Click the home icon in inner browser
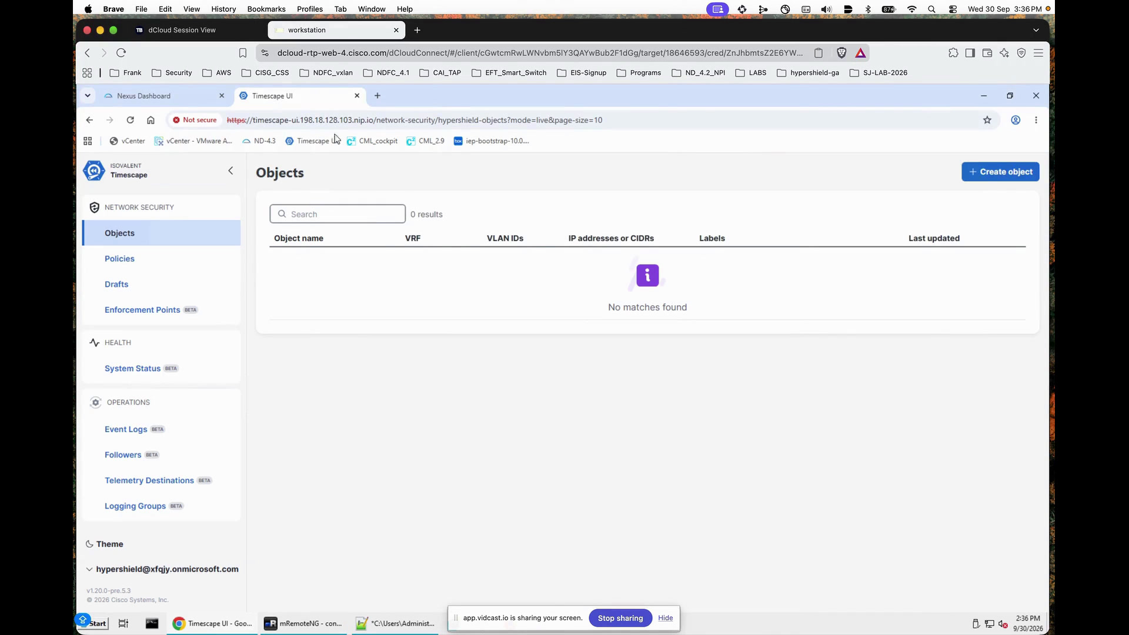This screenshot has width=1129, height=635. click(x=151, y=120)
